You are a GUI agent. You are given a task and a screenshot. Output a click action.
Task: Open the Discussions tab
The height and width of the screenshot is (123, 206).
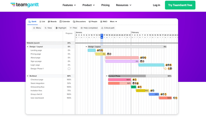(79, 22)
